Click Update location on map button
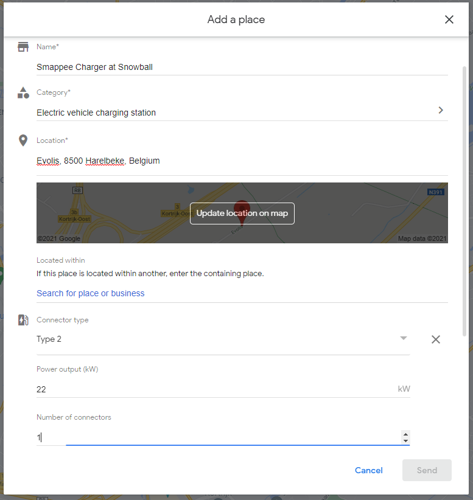Viewport: 473px width, 500px height. tap(242, 214)
